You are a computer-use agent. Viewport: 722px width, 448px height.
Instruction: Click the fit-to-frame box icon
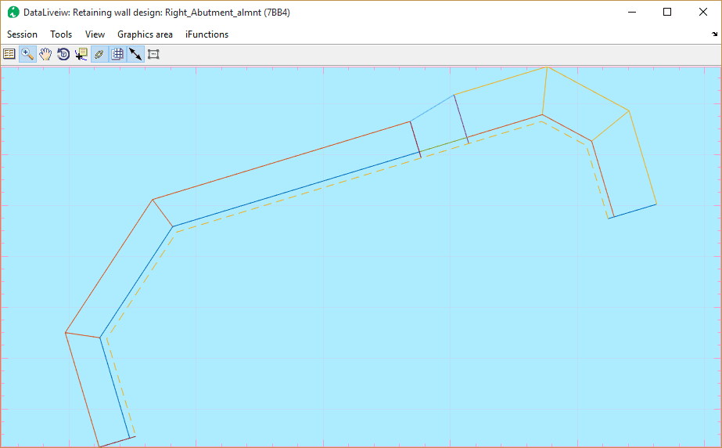click(x=153, y=54)
